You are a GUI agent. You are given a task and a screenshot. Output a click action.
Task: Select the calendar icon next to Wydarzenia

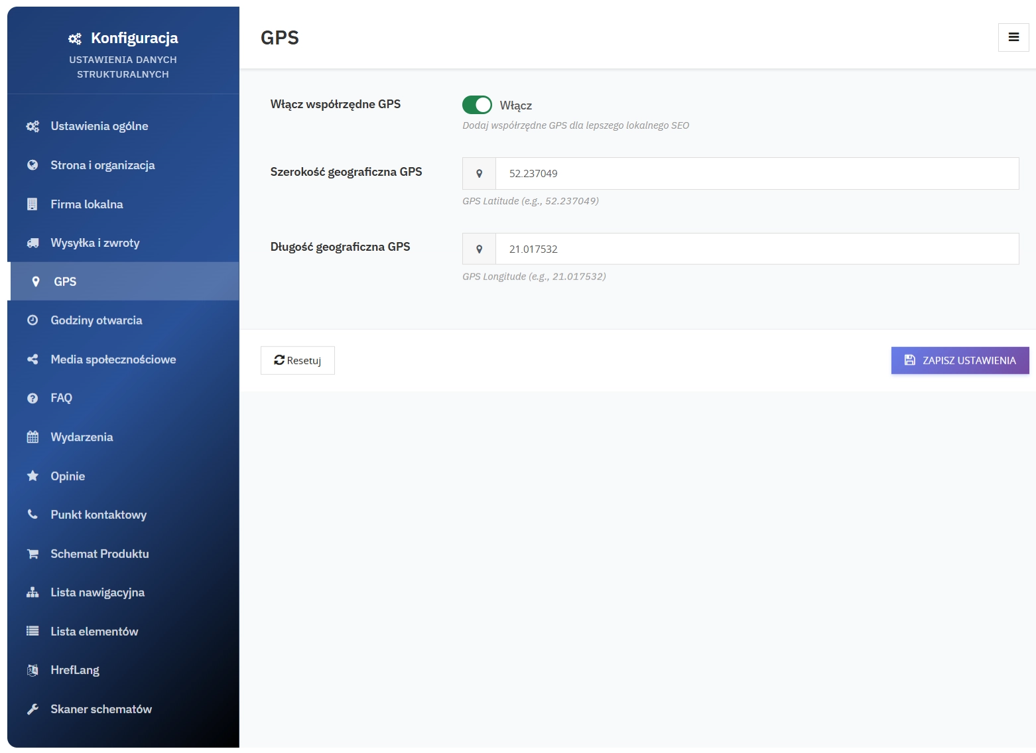(x=32, y=437)
